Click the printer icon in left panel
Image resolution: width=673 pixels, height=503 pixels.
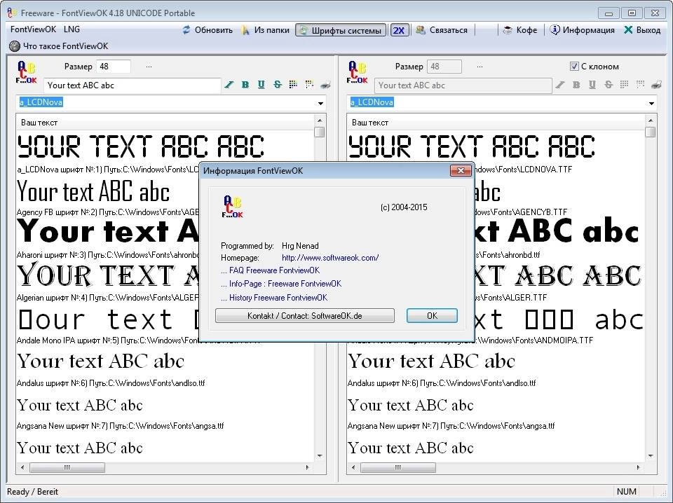[325, 85]
